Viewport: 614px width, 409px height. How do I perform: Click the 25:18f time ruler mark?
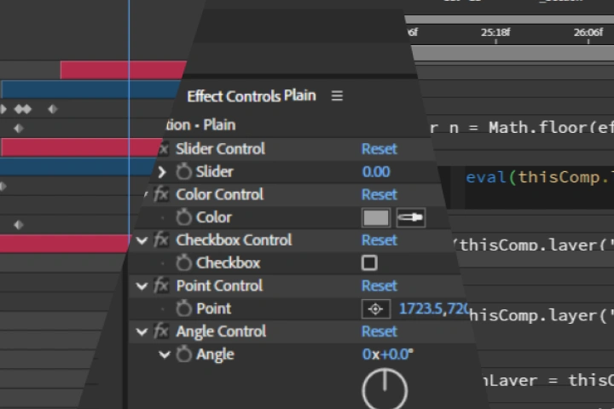pyautogui.click(x=495, y=32)
